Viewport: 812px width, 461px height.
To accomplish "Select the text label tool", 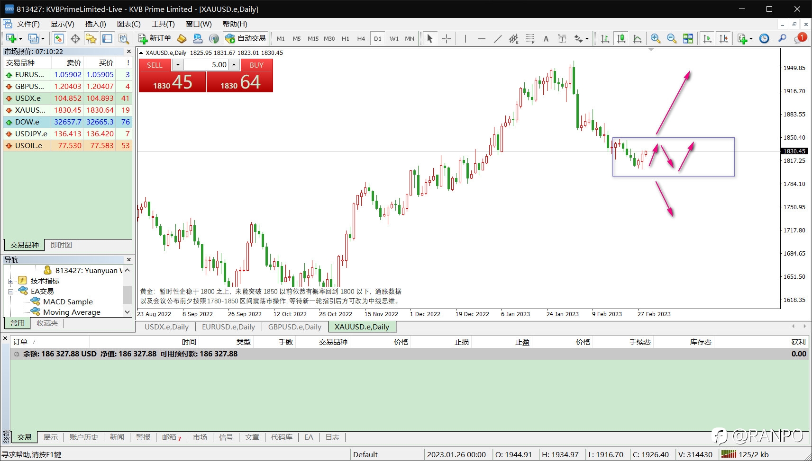I will click(x=562, y=38).
